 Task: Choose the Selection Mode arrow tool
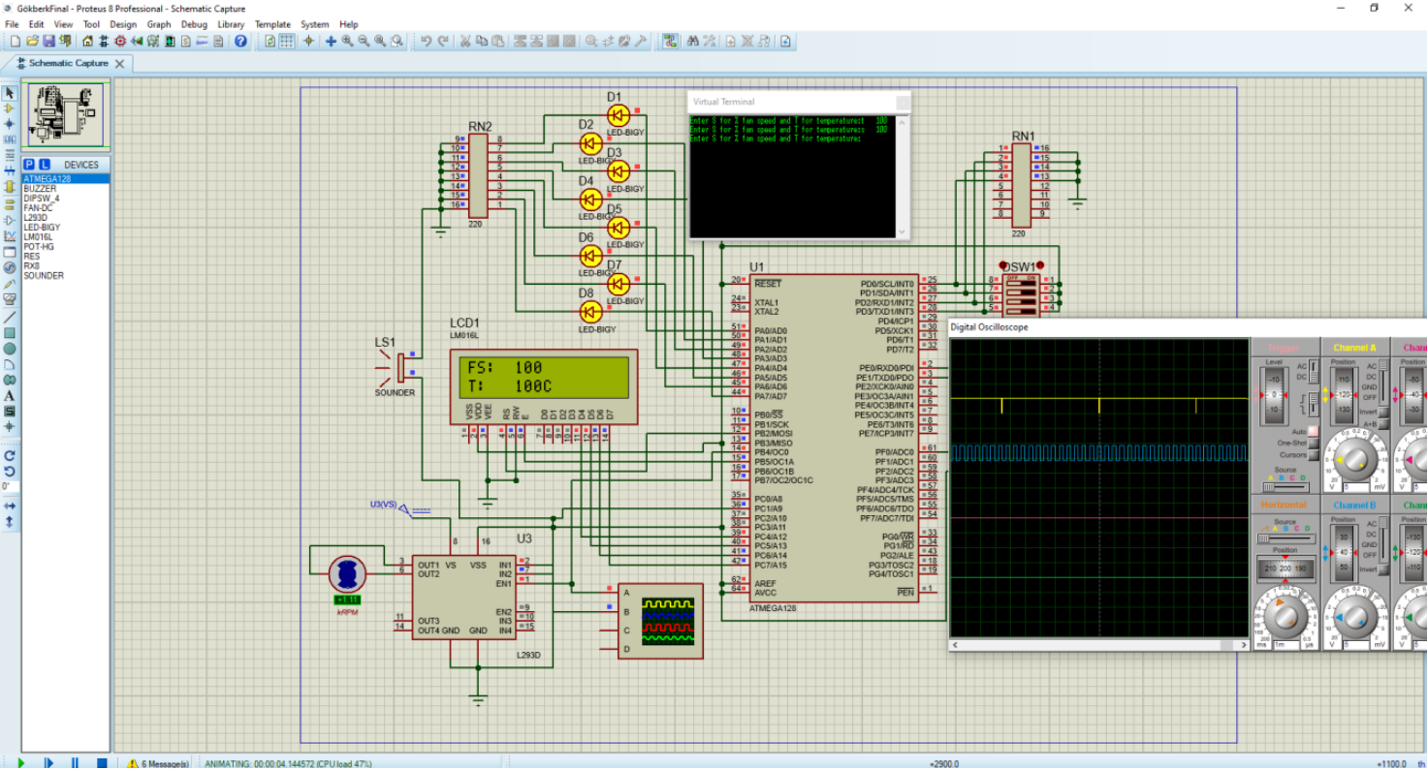point(10,93)
